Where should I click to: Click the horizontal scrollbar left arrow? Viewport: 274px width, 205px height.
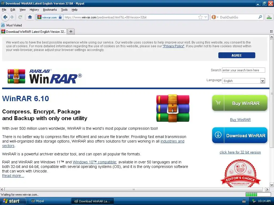tap(2, 189)
